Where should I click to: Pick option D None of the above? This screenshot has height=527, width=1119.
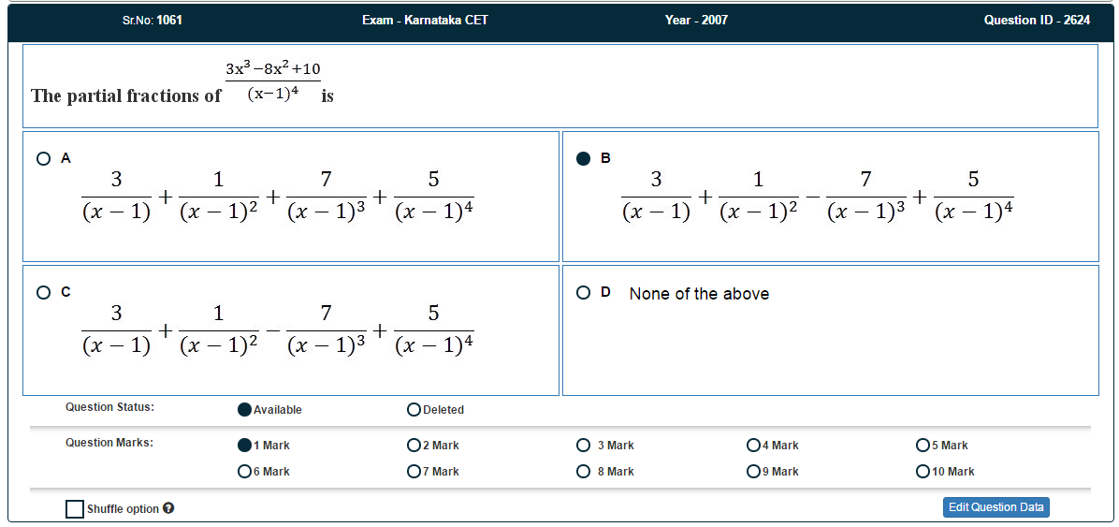click(x=583, y=292)
